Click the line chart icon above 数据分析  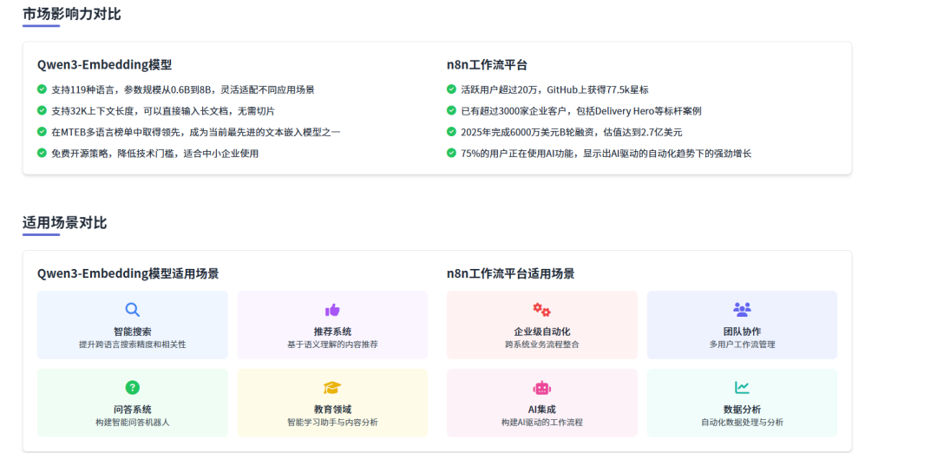click(x=742, y=387)
